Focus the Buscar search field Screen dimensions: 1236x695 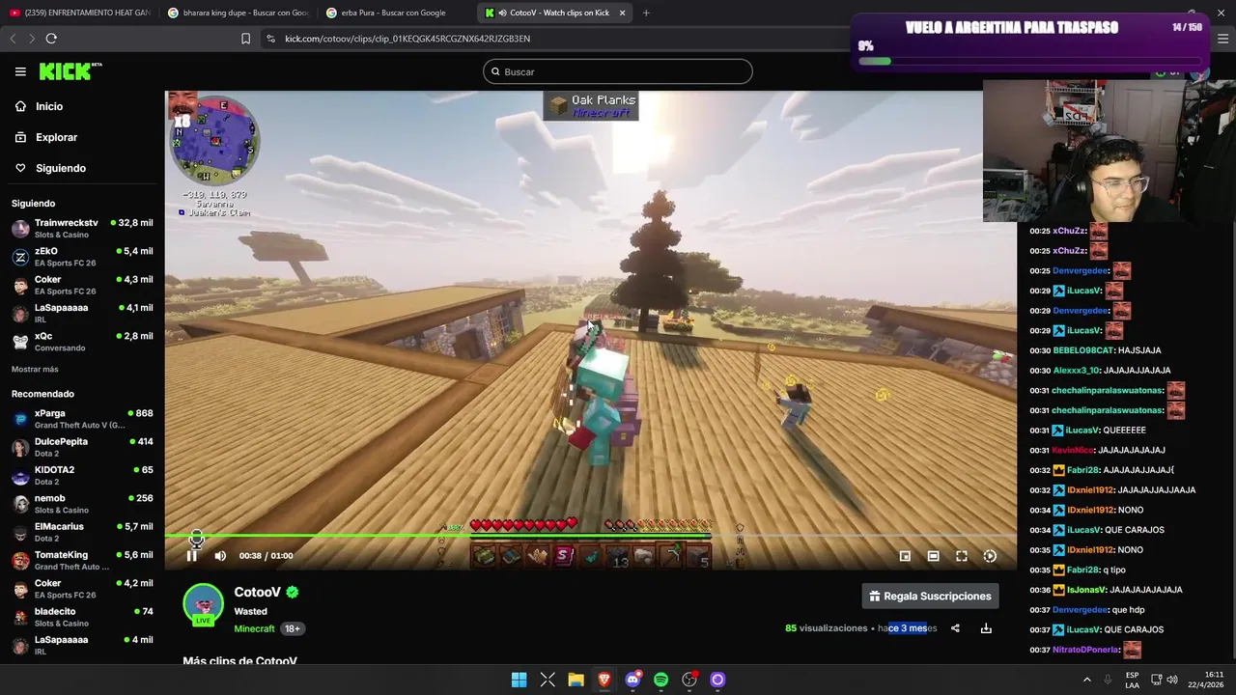[618, 71]
